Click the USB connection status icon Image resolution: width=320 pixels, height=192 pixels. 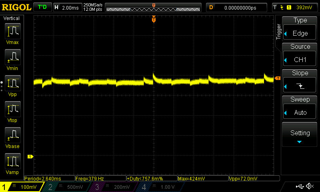click(x=300, y=186)
